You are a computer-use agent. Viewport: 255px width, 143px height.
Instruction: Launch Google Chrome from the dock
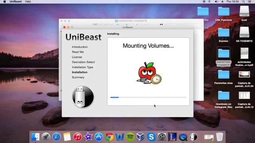click(109, 137)
